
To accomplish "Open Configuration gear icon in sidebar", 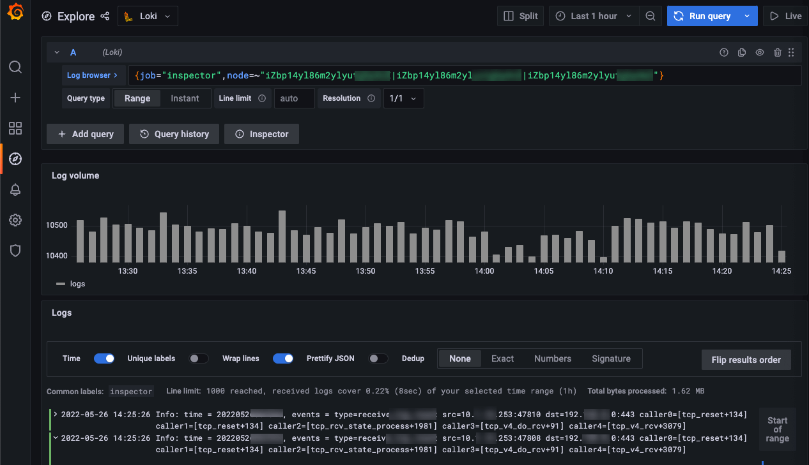I will pos(15,220).
